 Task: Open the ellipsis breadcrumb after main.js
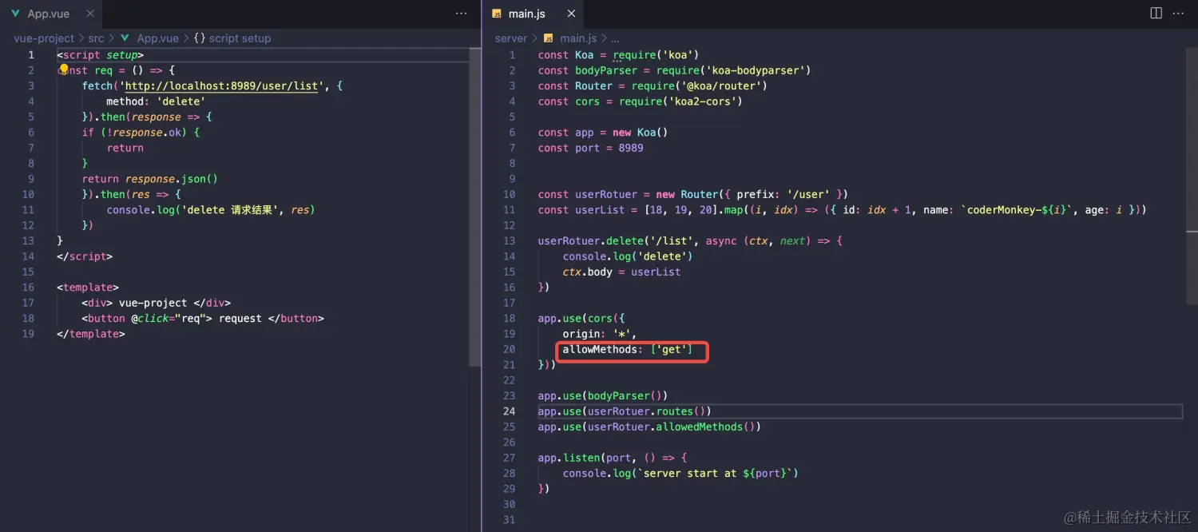pos(615,38)
